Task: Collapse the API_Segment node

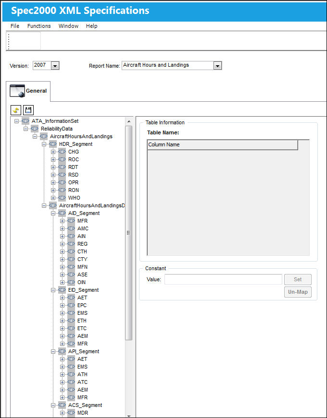Action: (x=53, y=351)
